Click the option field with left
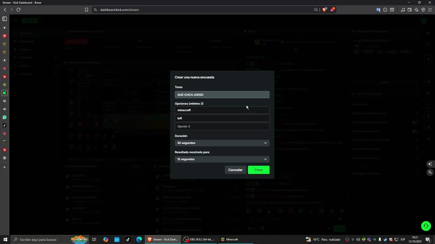435x244 pixels. click(222, 118)
